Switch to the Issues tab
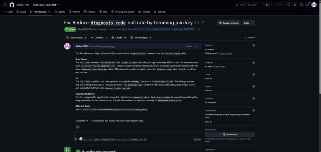The image size is (321, 152). tap(21, 12)
